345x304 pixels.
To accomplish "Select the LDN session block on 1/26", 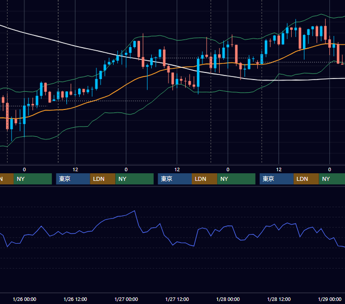I will [x=103, y=179].
